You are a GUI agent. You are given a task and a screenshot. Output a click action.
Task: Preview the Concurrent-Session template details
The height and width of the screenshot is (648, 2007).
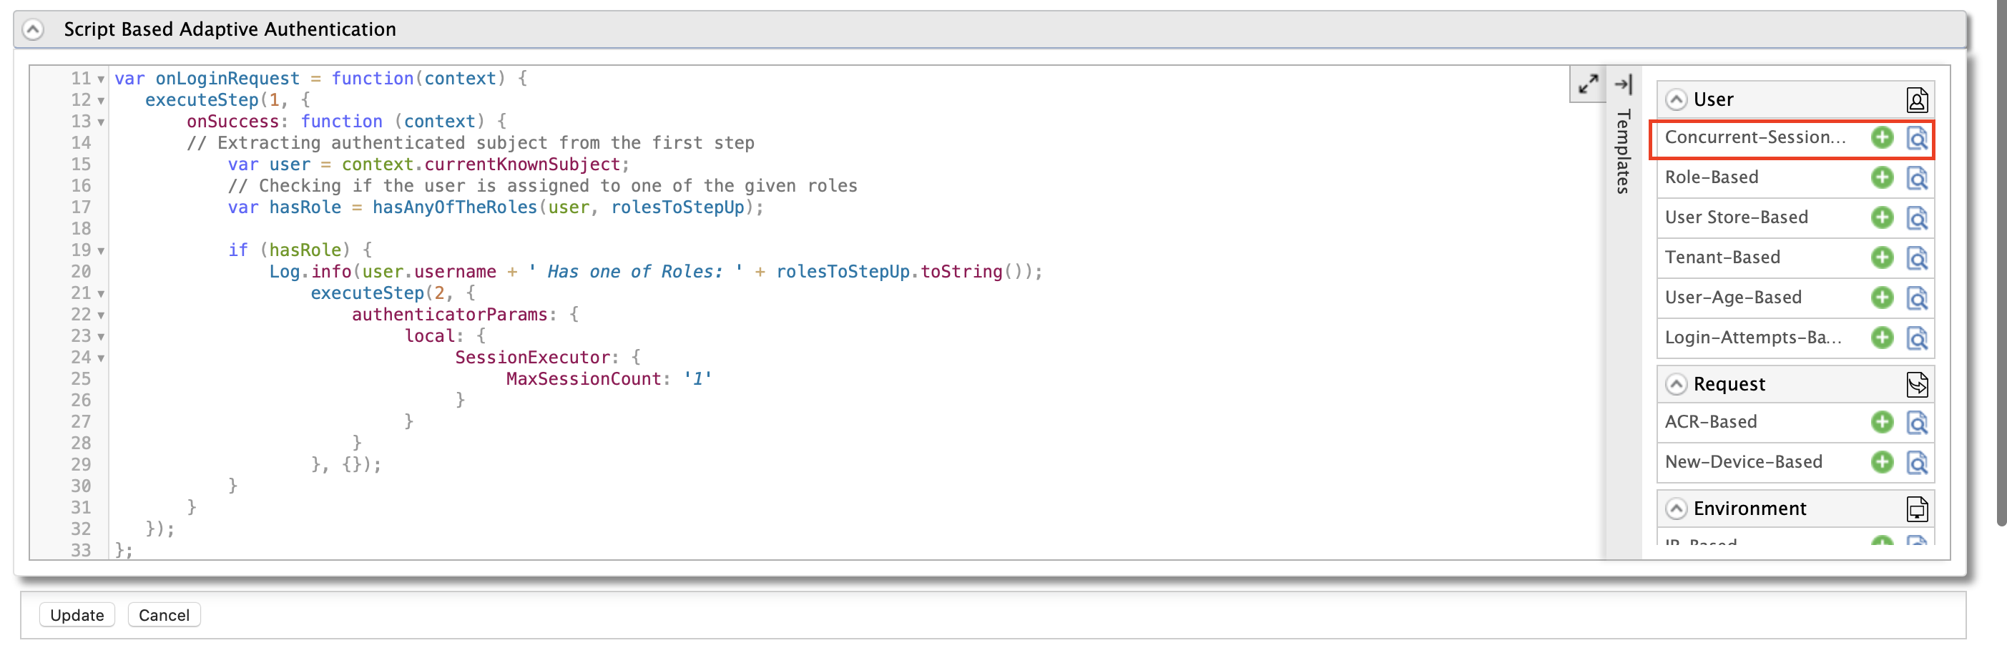[x=1917, y=138]
